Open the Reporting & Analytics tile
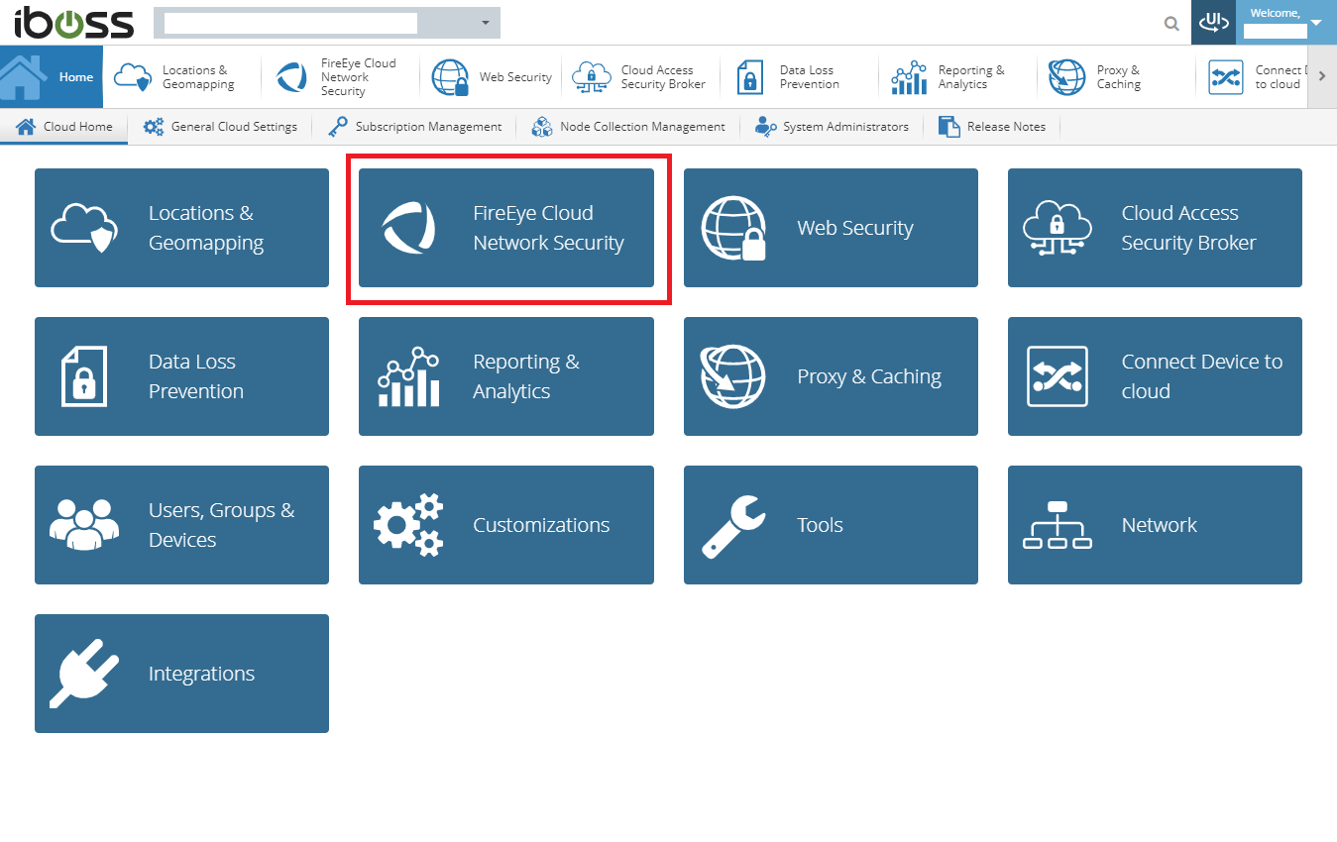The width and height of the screenshot is (1337, 842). (x=506, y=376)
